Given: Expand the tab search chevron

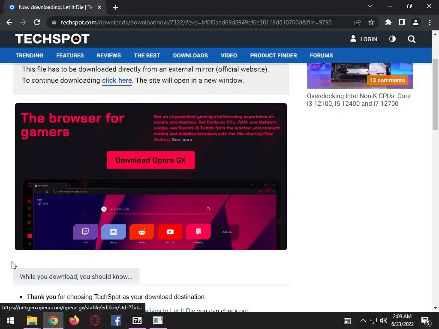Looking at the screenshot, I should [370, 6].
